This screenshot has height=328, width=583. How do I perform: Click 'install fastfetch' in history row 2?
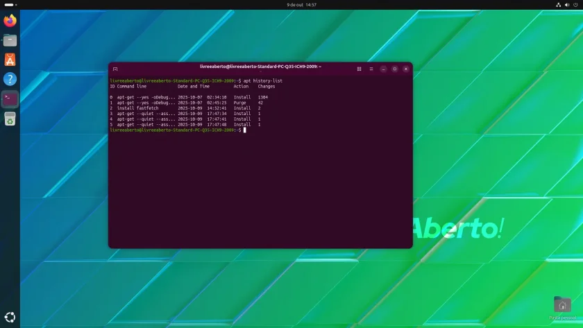pos(138,108)
